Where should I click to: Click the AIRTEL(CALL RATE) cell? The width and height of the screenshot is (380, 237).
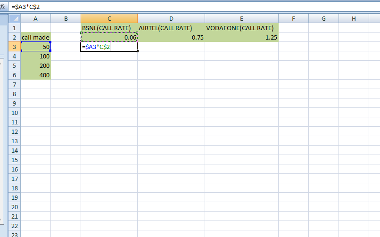[x=171, y=28]
